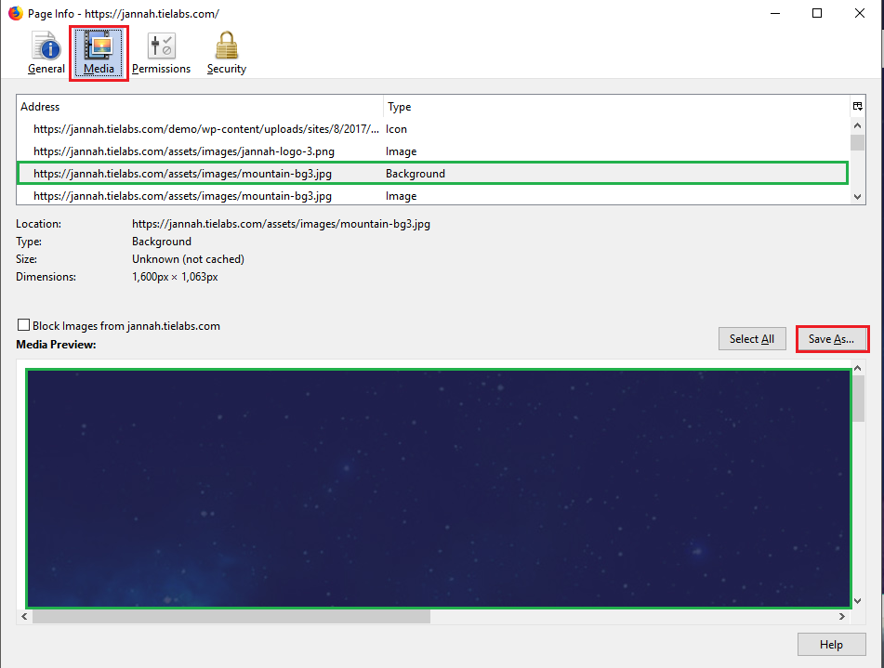The height and width of the screenshot is (668, 884).
Task: Select the Icon row with wp-content uploads URL
Action: (433, 129)
